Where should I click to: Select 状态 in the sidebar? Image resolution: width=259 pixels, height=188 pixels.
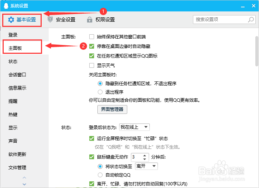point(25,62)
